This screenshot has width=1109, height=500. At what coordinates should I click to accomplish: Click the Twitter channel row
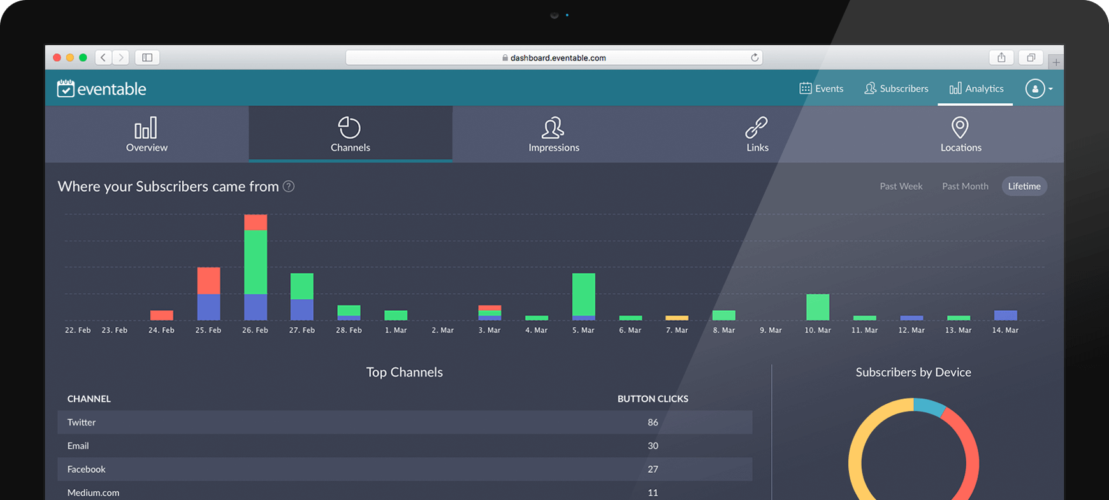coord(405,422)
